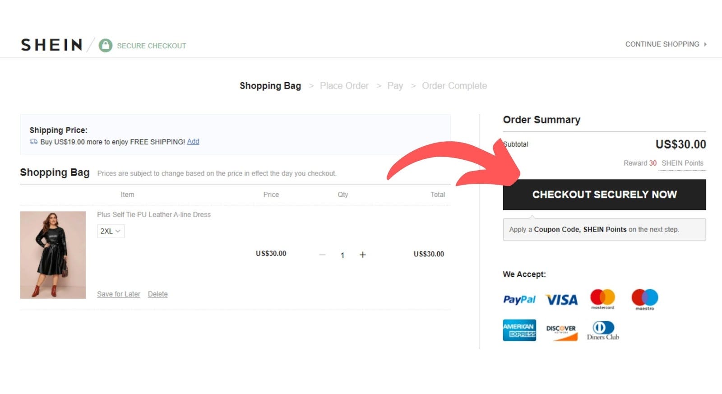
Task: Increase quantity with the plus button
Action: click(x=362, y=255)
